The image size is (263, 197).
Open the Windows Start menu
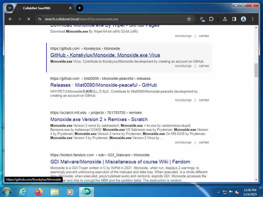[7, 192]
